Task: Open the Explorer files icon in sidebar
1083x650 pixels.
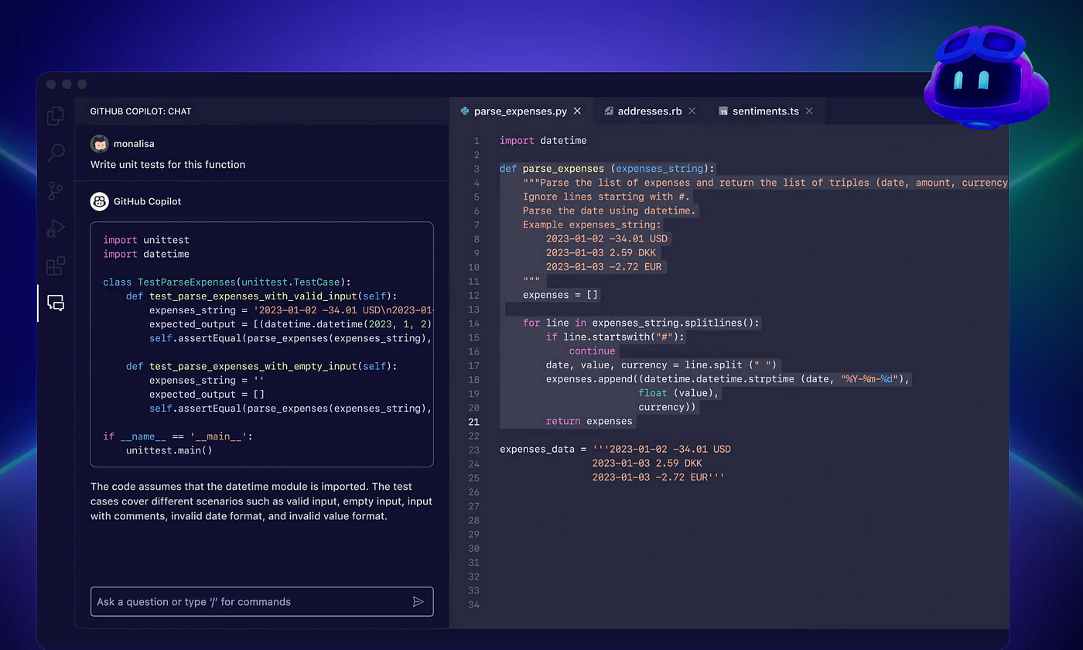Action: coord(56,115)
